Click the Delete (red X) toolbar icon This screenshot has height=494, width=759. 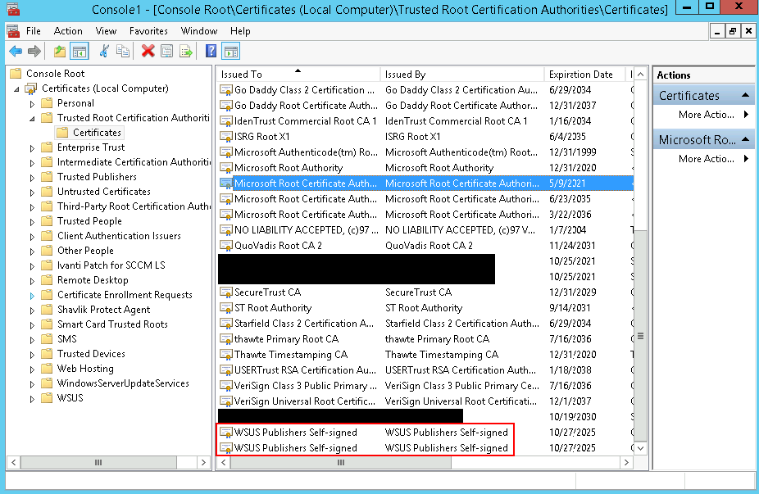click(x=148, y=51)
